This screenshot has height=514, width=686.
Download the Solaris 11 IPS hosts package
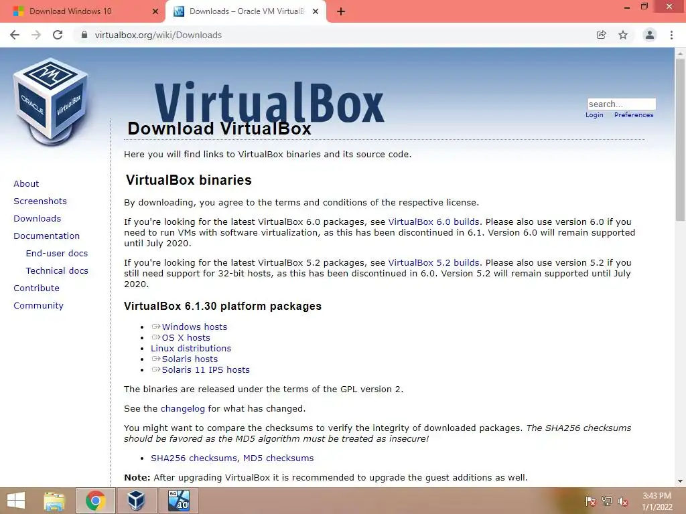[206, 369]
